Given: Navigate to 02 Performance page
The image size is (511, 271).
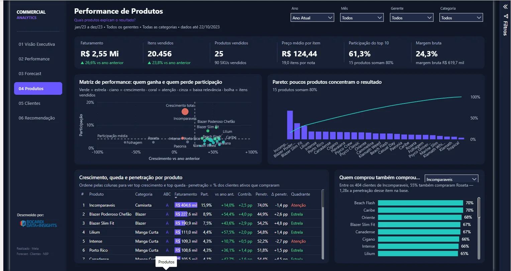Looking at the screenshot, I should coord(38,59).
